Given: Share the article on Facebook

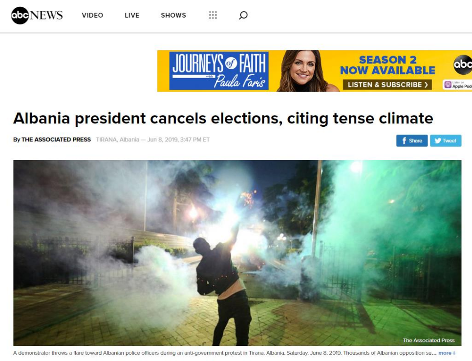Looking at the screenshot, I should tap(412, 140).
